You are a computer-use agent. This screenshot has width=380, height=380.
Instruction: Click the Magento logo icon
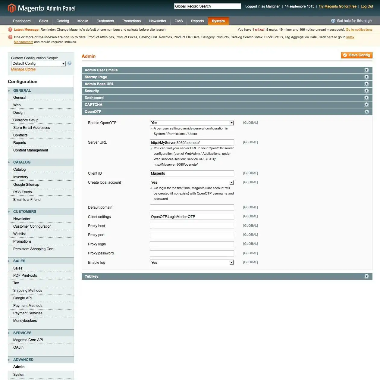pos(11,8)
